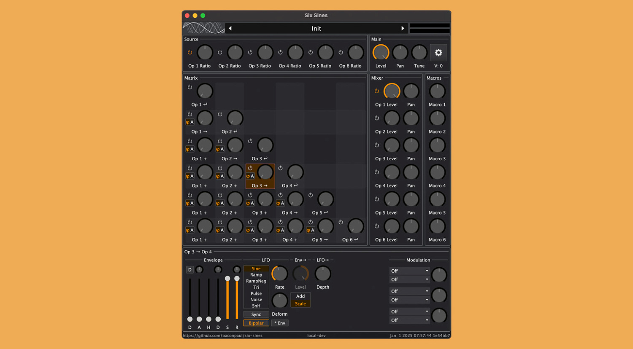Click power icon of Op 4 → matrix node

(280, 195)
